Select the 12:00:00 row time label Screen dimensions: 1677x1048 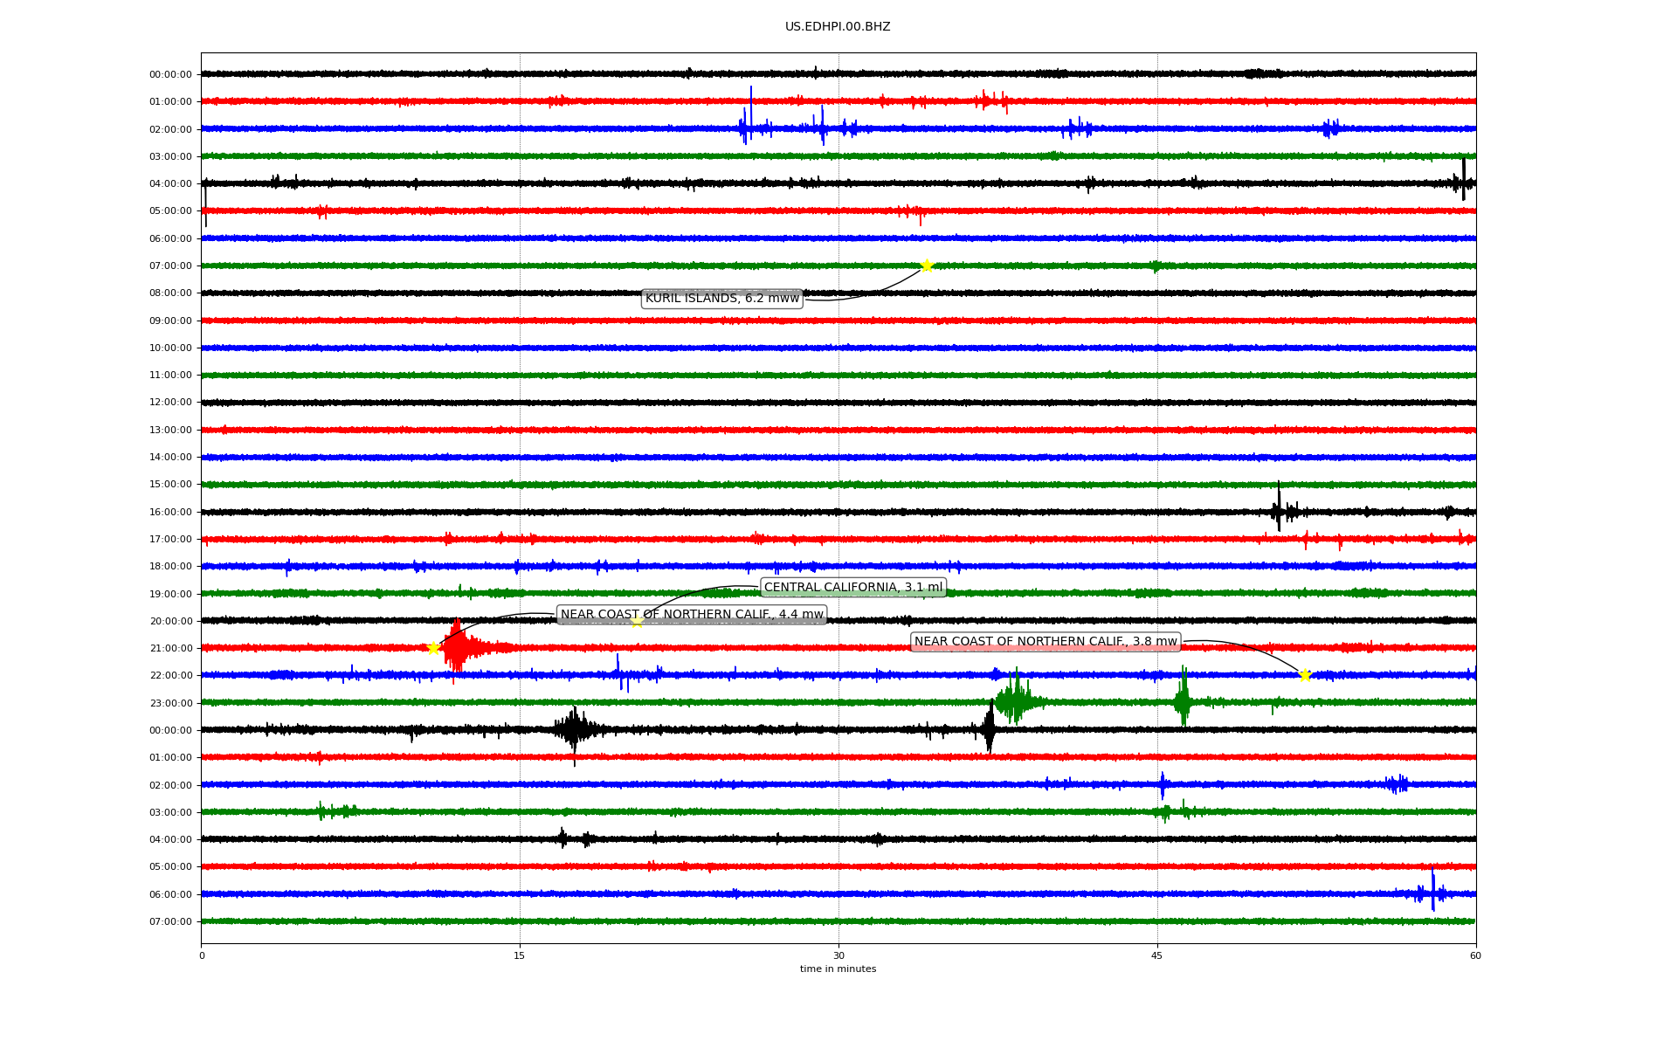[x=170, y=403]
